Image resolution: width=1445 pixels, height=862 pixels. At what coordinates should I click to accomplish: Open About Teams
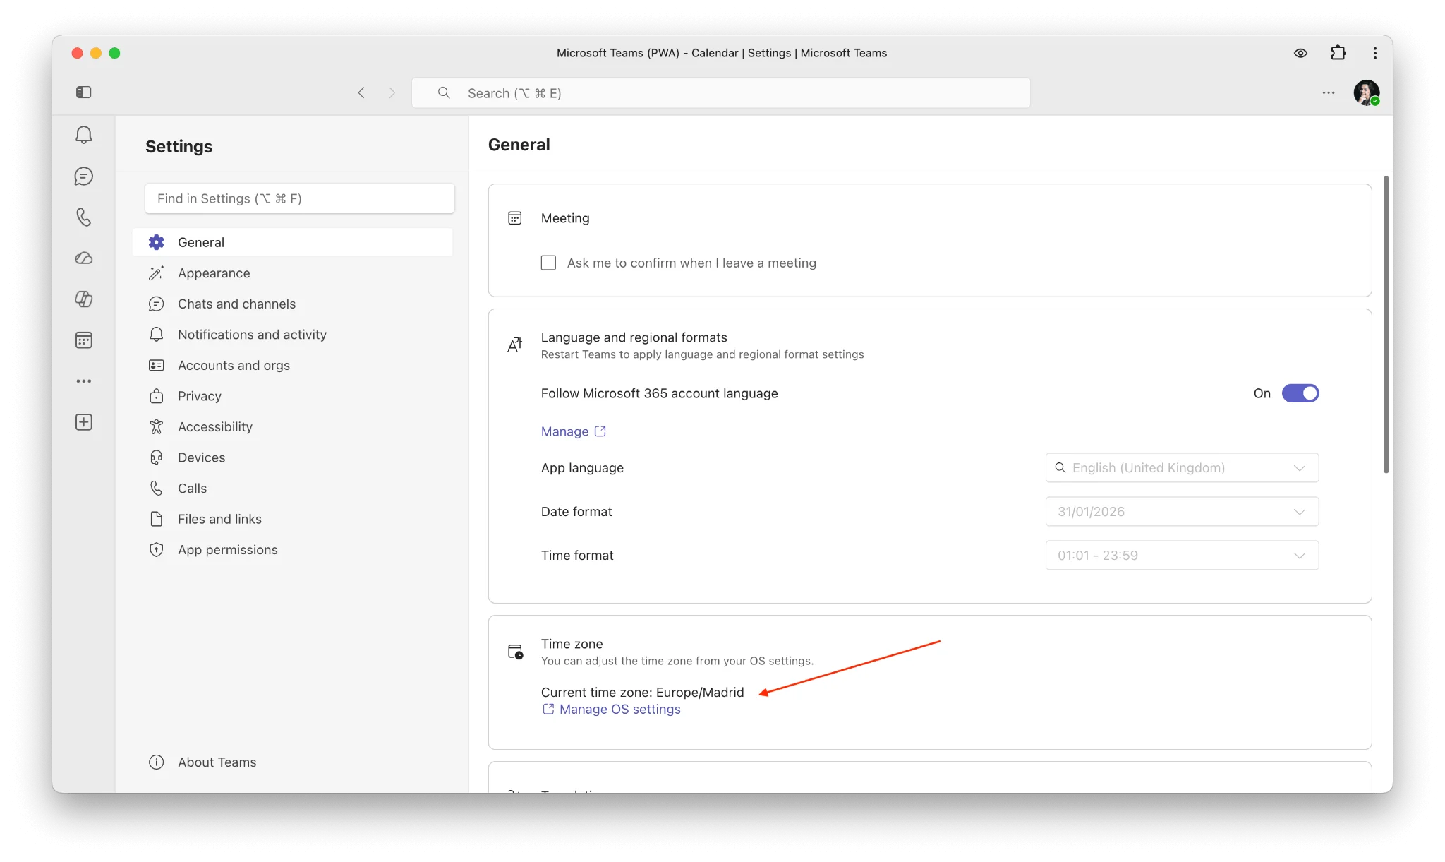tap(292, 762)
